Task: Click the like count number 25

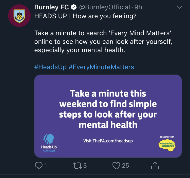Action: point(125,166)
